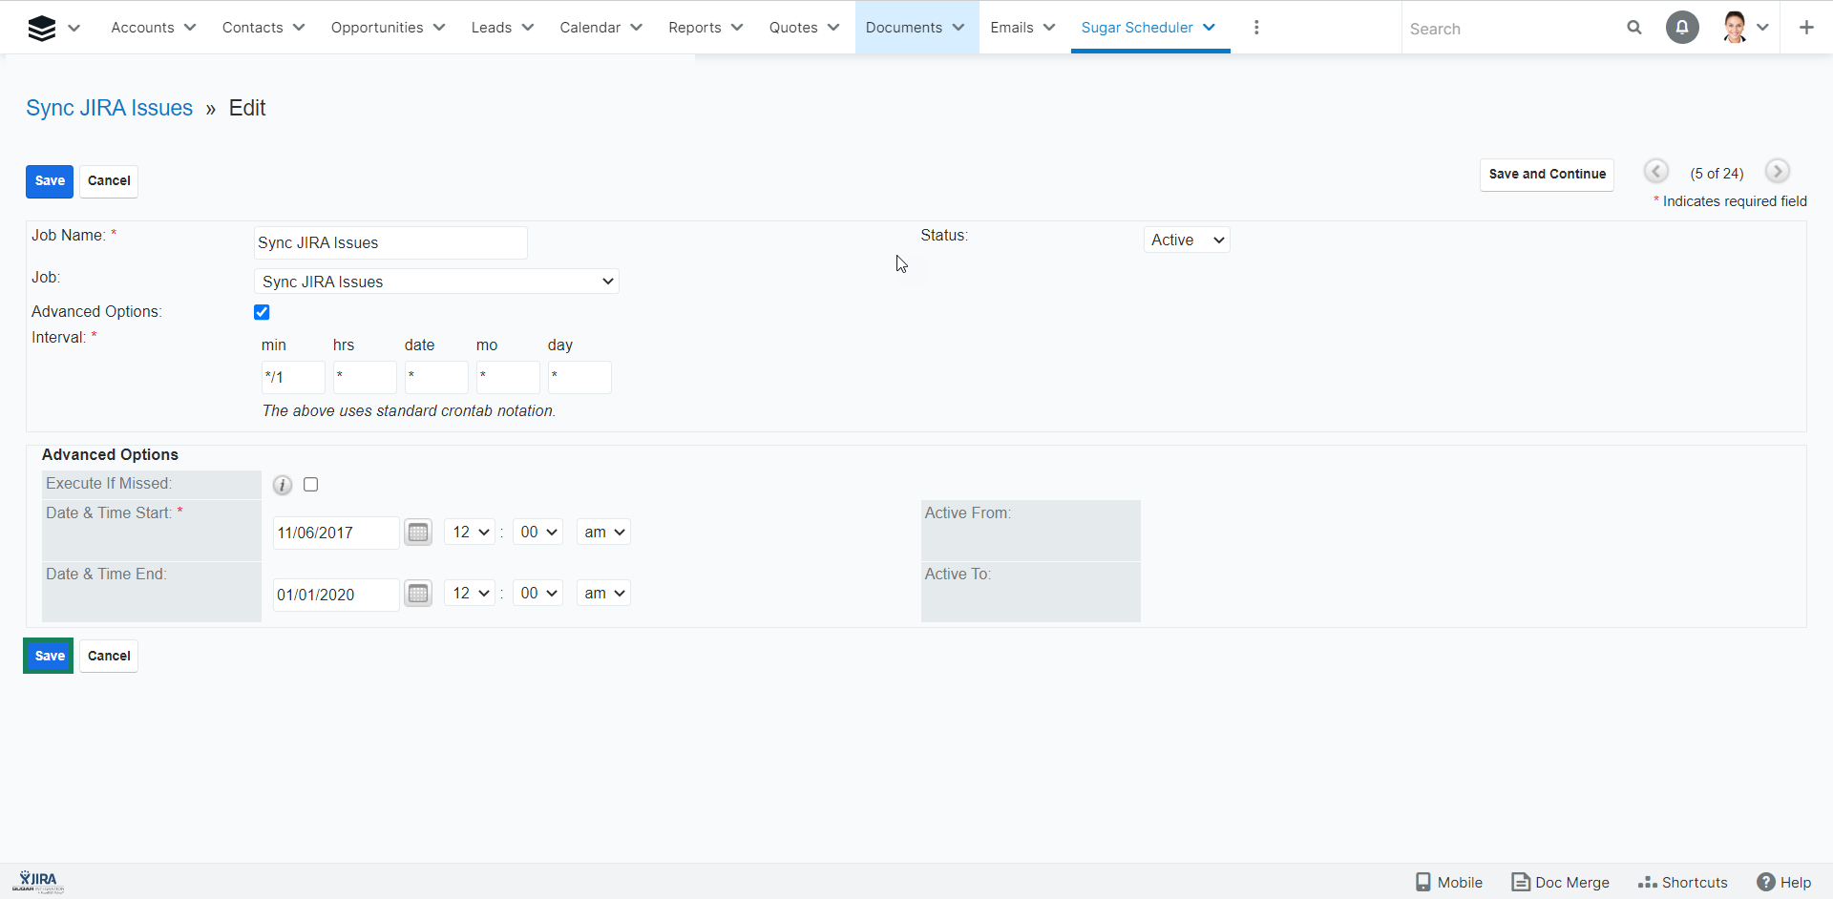Go to previous record arrow
The width and height of the screenshot is (1833, 899).
1656,172
